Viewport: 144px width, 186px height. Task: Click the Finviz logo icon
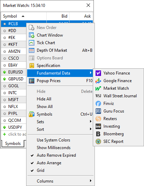tap(98, 104)
